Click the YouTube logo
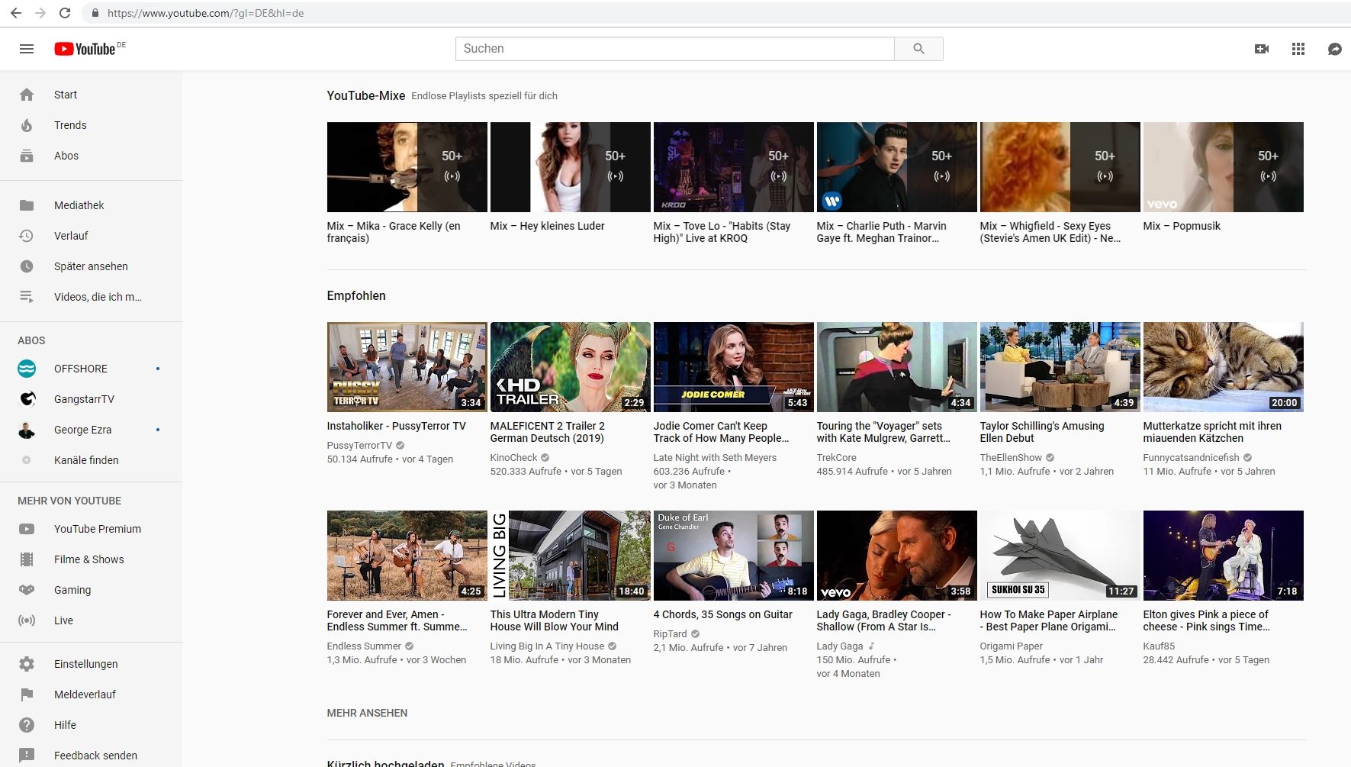 coord(85,49)
